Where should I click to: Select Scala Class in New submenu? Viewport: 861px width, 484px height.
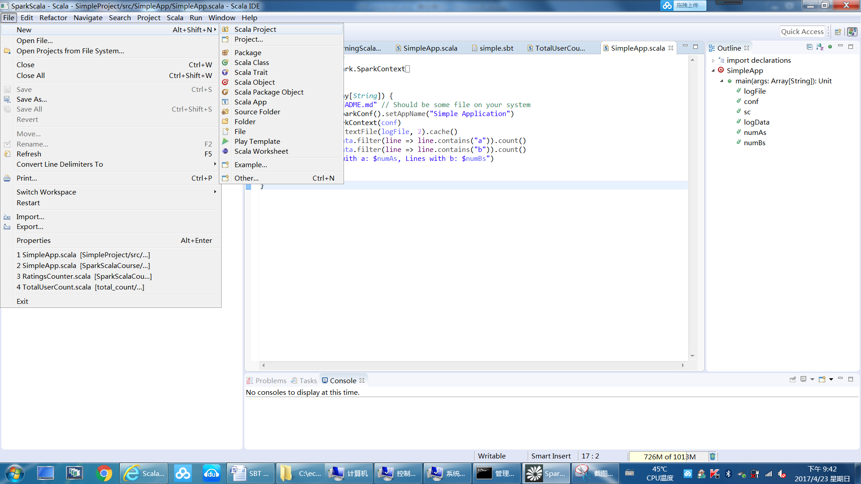point(282,63)
